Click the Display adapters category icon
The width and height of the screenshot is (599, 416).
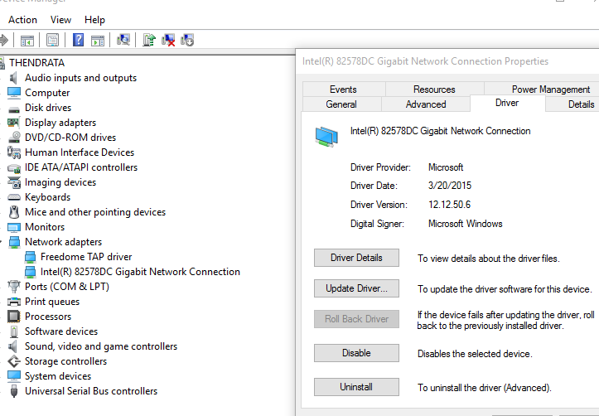pos(13,123)
